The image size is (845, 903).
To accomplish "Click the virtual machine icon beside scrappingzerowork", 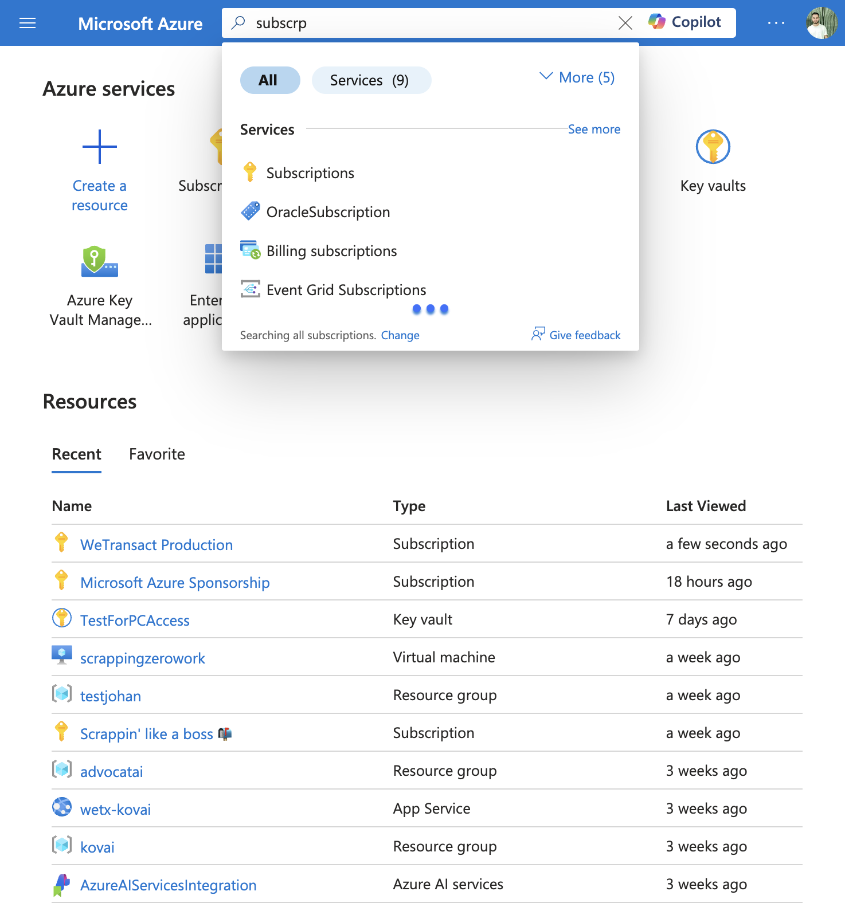I will pyautogui.click(x=62, y=655).
